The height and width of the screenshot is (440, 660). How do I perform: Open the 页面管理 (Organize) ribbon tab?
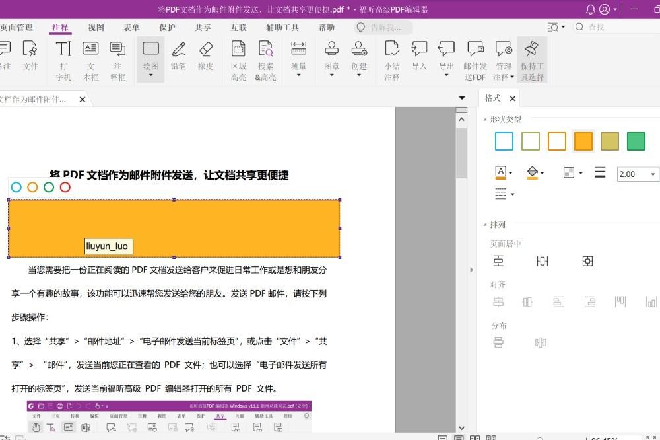tap(17, 27)
